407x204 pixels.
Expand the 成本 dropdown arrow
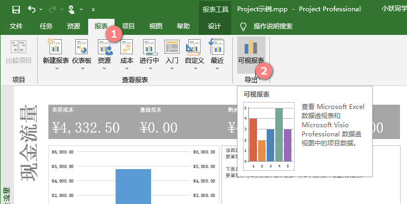(x=127, y=68)
